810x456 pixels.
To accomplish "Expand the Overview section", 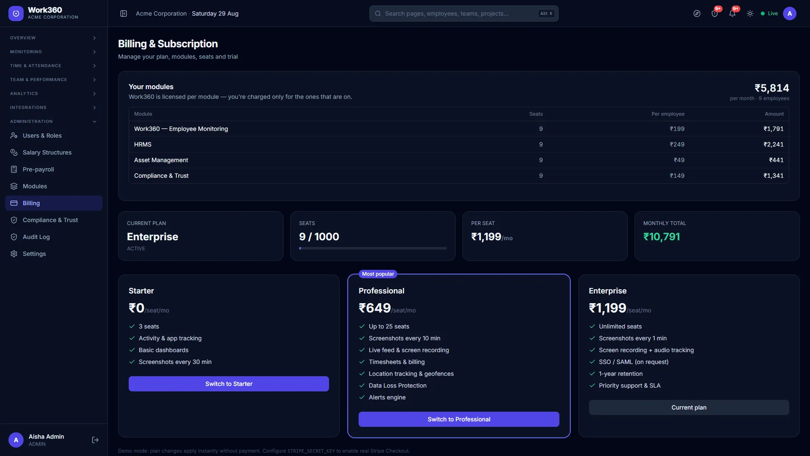I will (54, 38).
